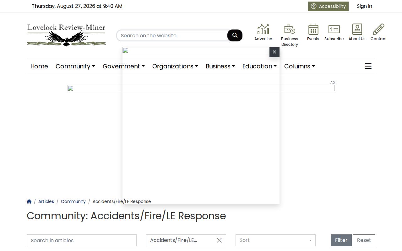
Task: Go to home breadcrumb icon
Action: [29, 201]
